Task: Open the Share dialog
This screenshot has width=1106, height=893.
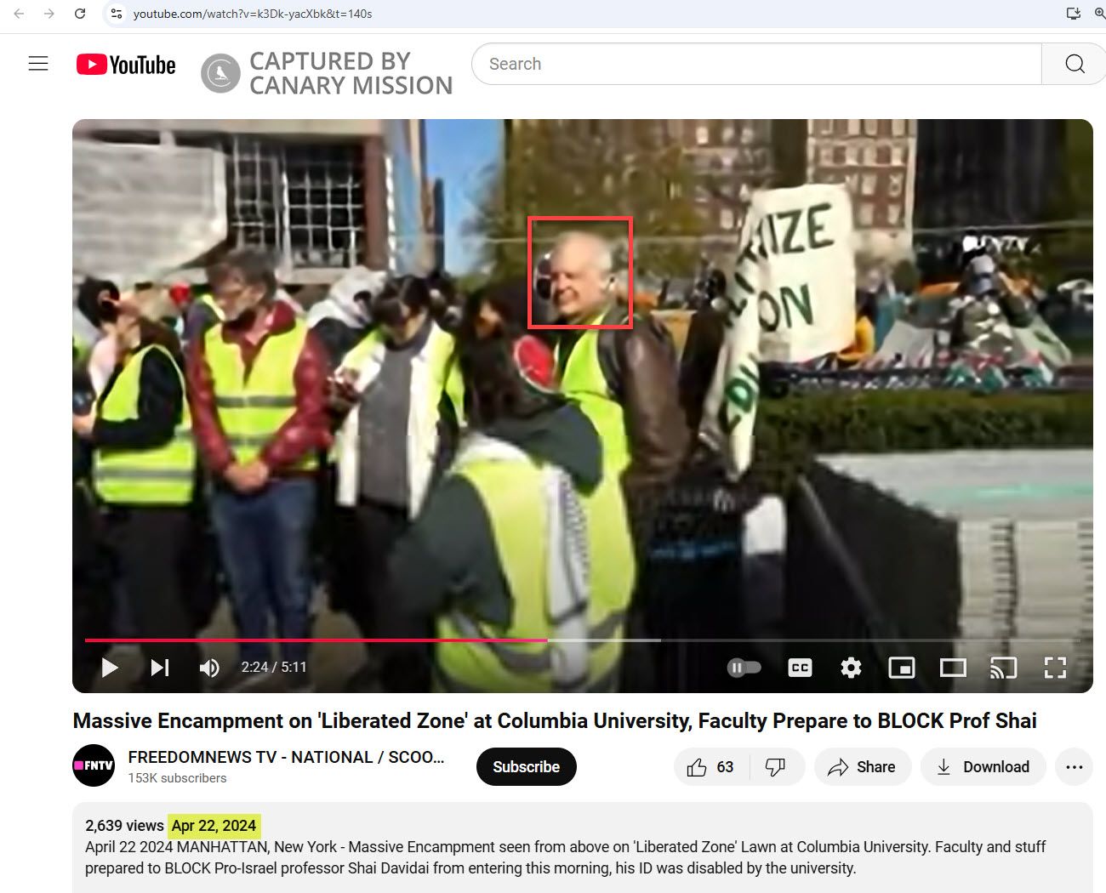Action: coord(862,767)
